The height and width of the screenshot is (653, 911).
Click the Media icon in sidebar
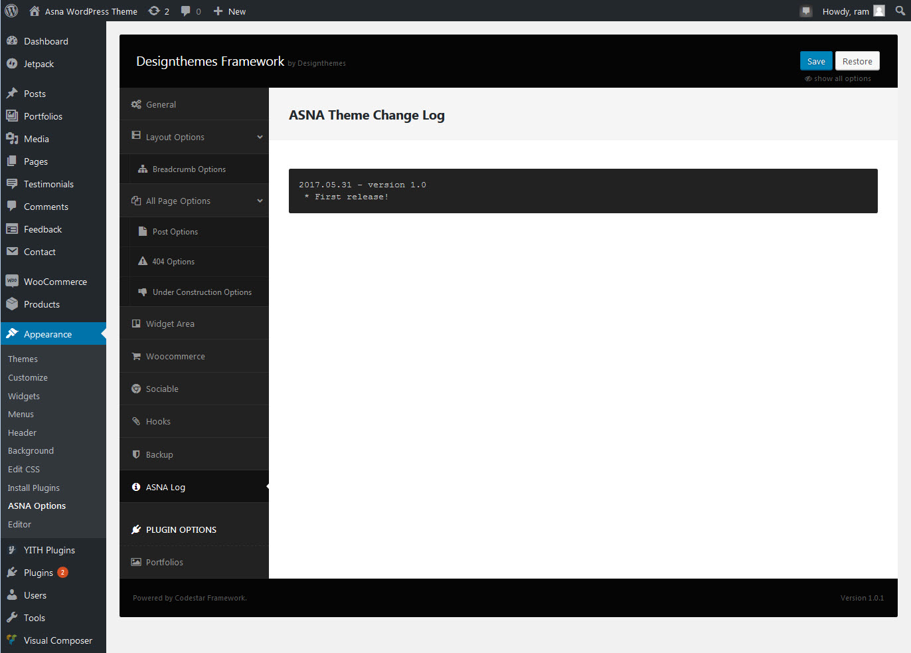[12, 138]
